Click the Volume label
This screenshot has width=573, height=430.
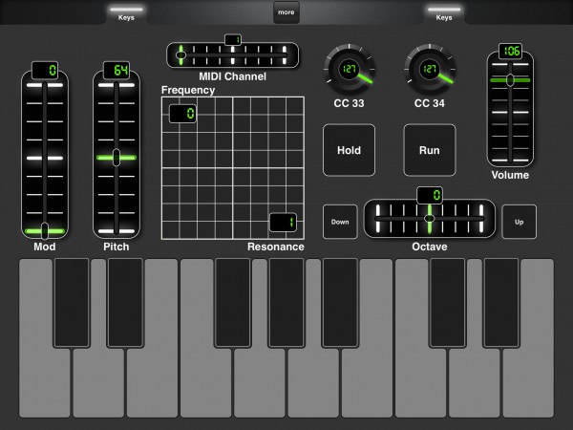(x=510, y=175)
